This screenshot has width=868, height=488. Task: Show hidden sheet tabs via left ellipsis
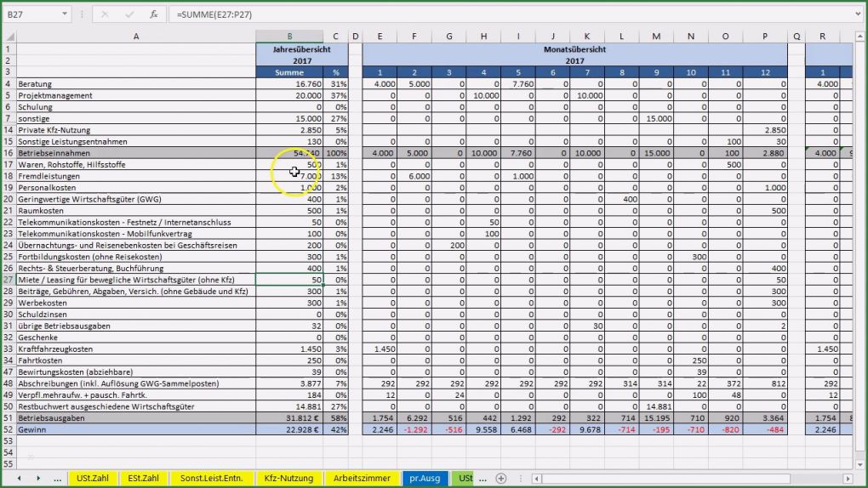57,479
